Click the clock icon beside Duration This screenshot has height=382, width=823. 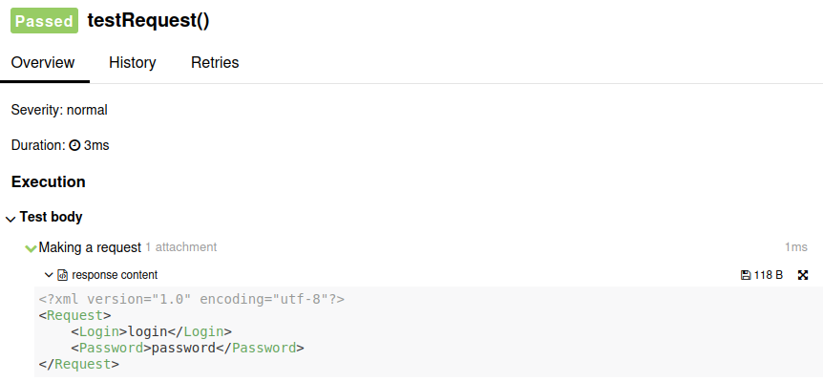point(74,146)
